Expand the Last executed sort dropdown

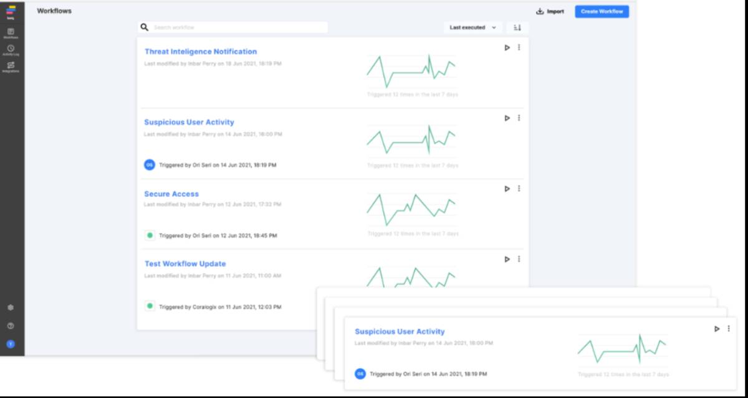coord(472,27)
